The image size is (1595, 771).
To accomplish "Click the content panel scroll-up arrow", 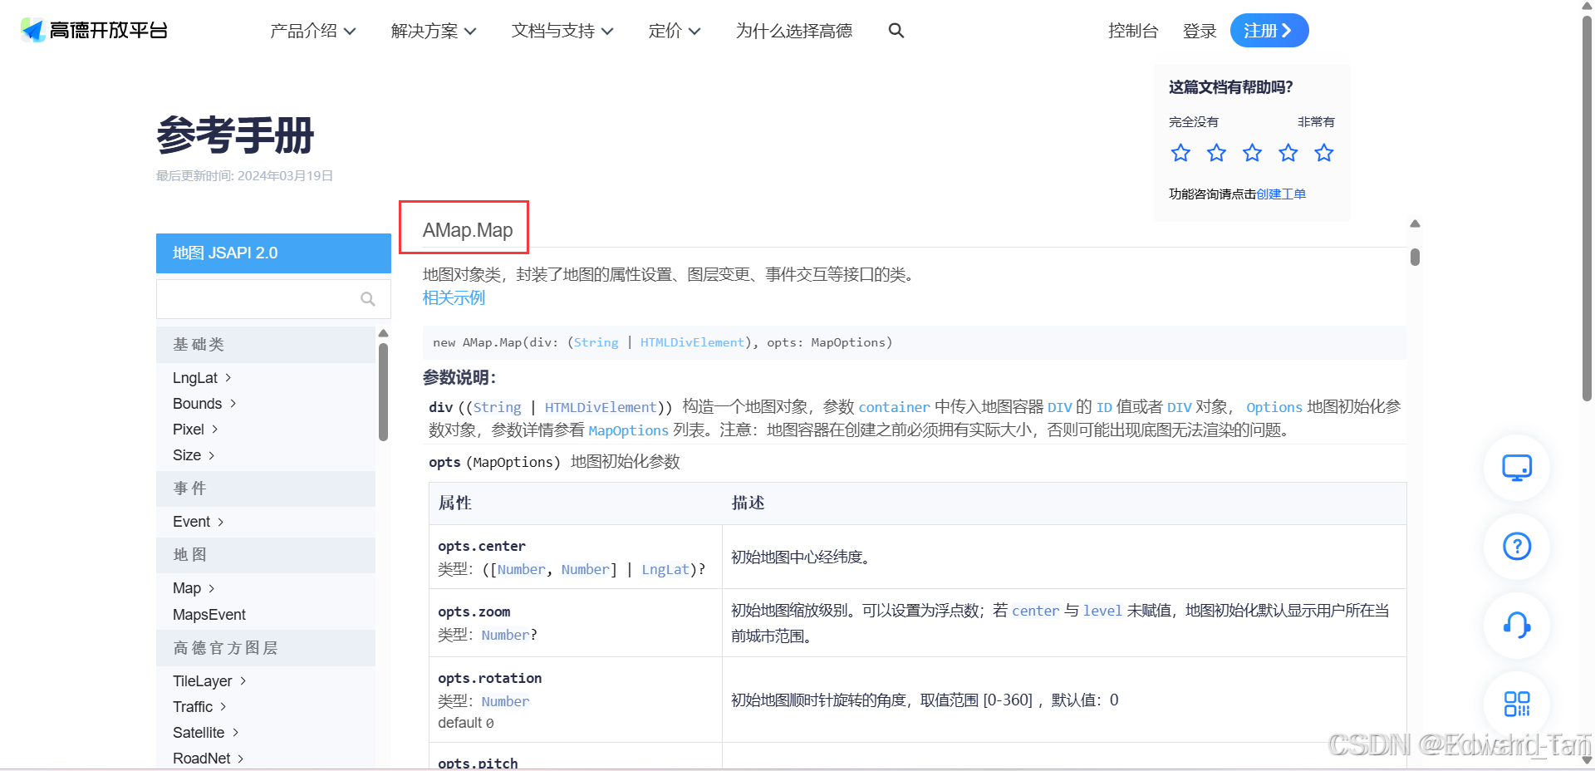I will tap(1415, 223).
